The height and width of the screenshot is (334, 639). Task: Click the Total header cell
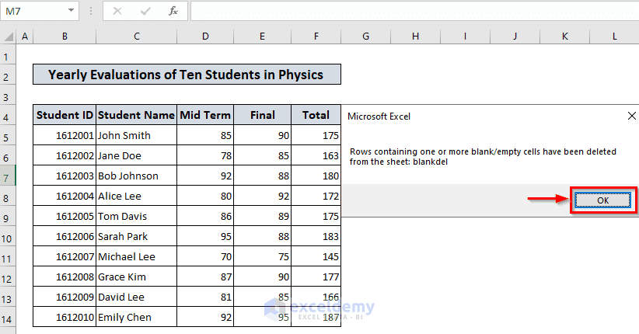pos(316,115)
